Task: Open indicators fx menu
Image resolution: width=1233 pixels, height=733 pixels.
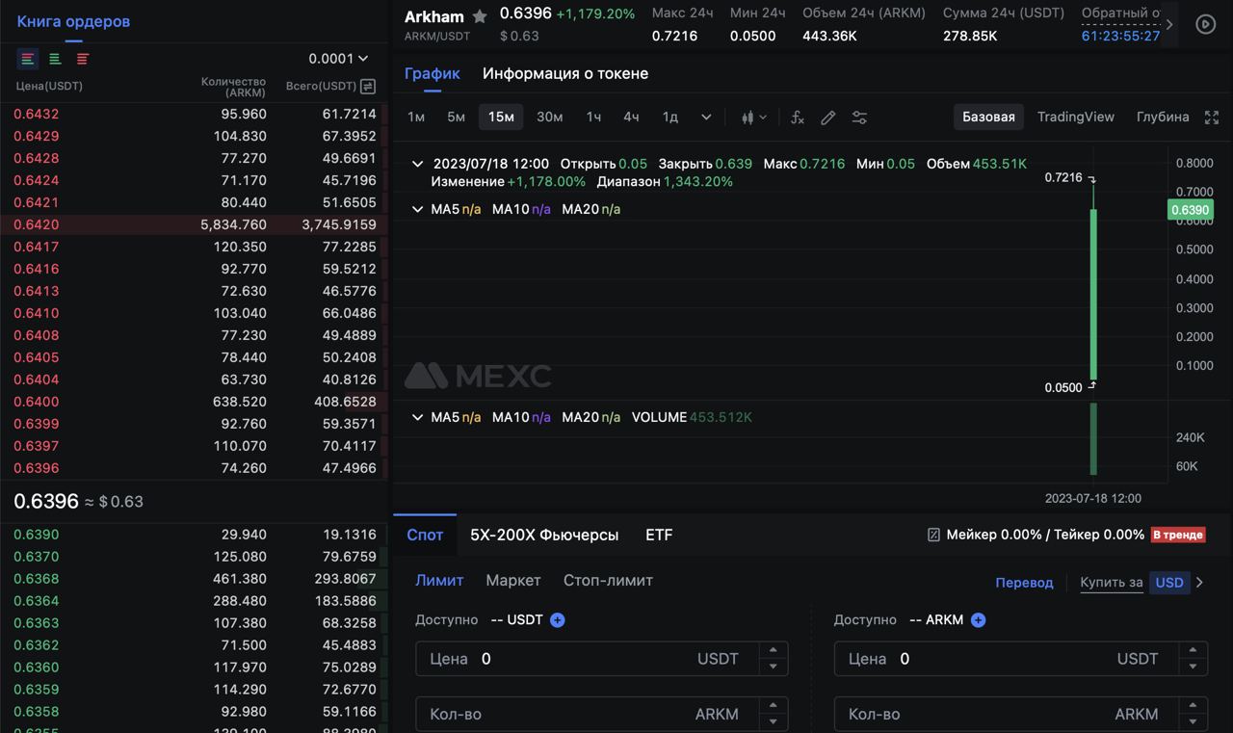Action: click(798, 118)
